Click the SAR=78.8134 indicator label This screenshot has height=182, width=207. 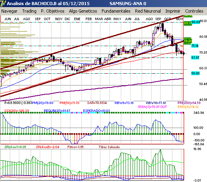coord(97,103)
